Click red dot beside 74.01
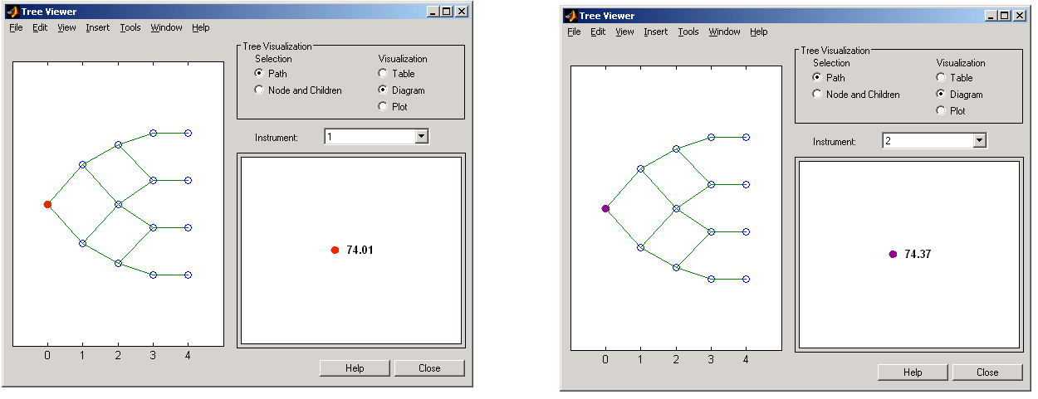 click(335, 250)
